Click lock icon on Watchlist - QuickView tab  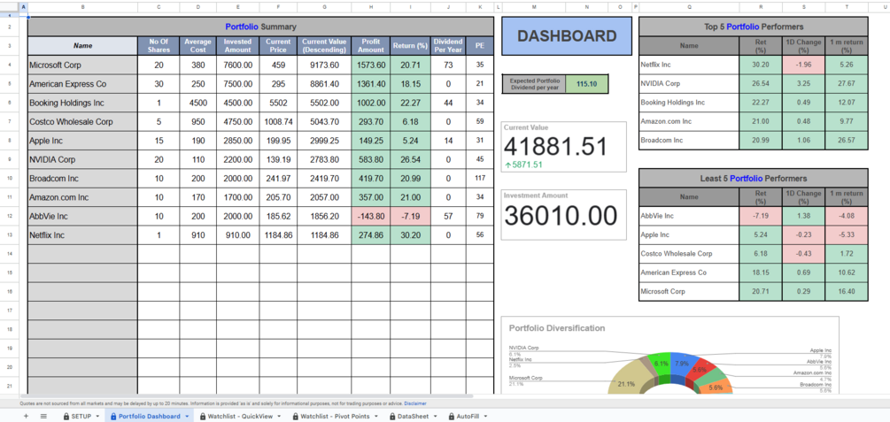pos(203,417)
